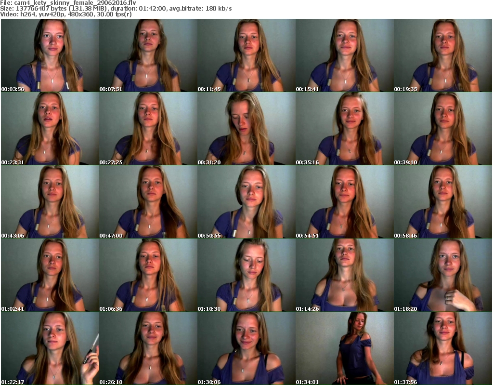Pick the 00:54:51 frame
This screenshot has width=493, height=385.
345,202
